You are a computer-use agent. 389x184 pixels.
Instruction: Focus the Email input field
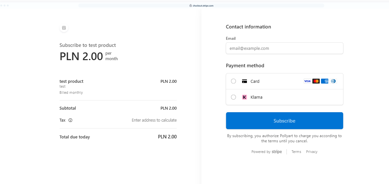pyautogui.click(x=284, y=48)
